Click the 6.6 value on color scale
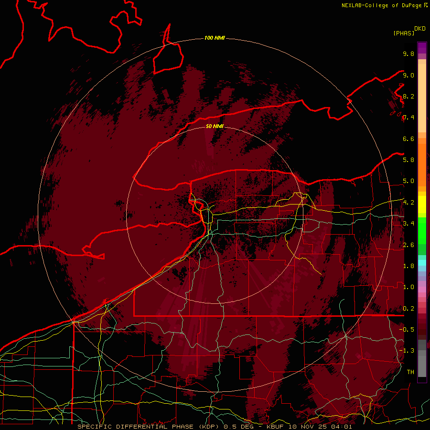Viewport: 430px width, 430px height. pos(408,139)
